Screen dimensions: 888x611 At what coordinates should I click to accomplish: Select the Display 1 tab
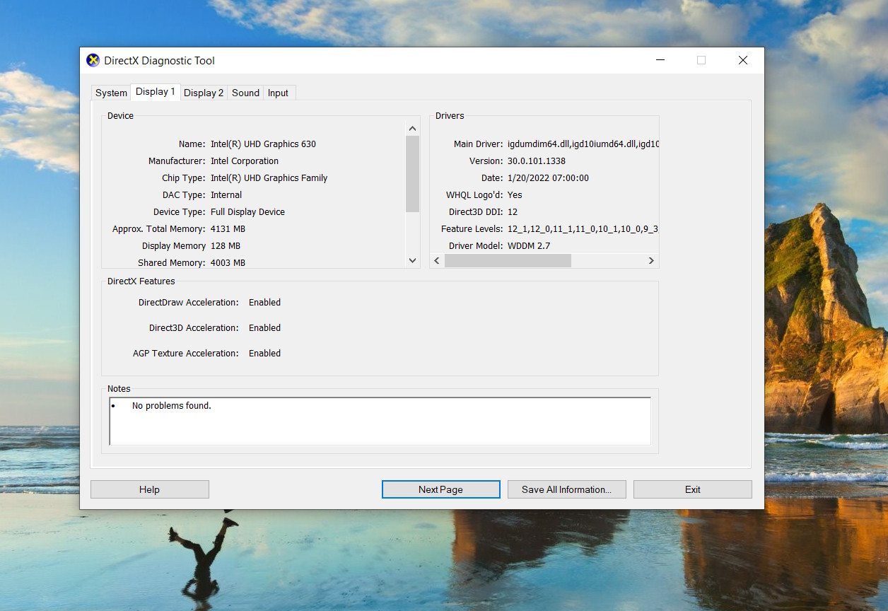[155, 92]
